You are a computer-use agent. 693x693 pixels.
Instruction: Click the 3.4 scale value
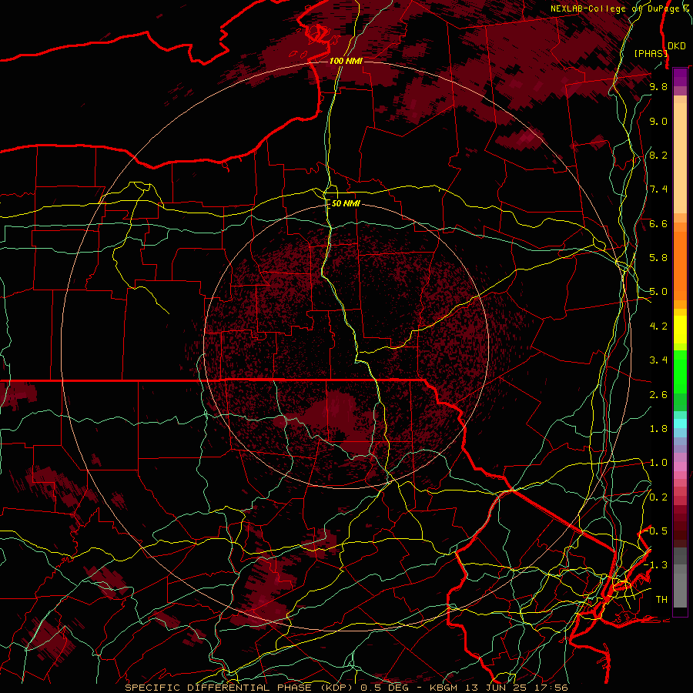click(658, 360)
